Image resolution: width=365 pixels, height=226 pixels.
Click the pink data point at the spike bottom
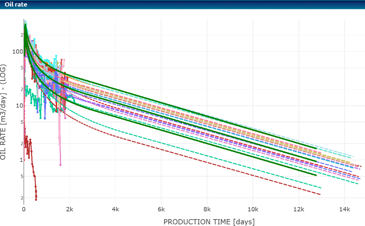click(60, 164)
